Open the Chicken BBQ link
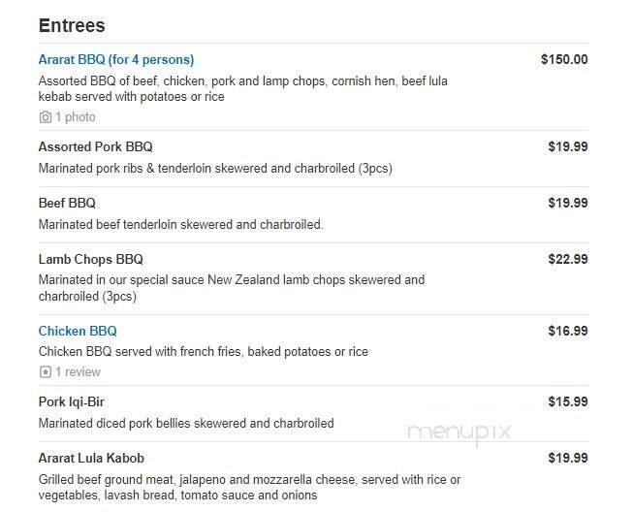 (78, 331)
